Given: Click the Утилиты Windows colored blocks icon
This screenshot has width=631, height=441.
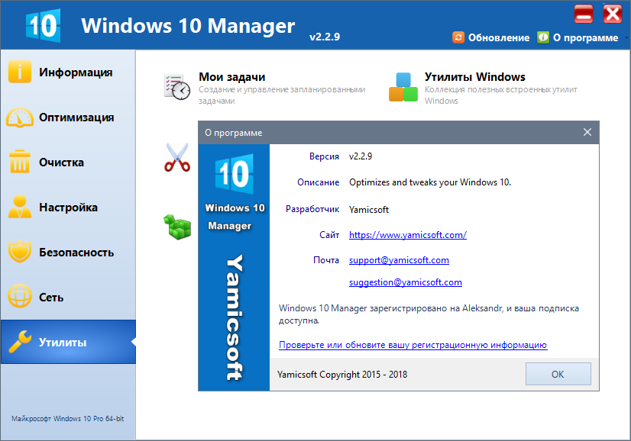Looking at the screenshot, I should click(x=403, y=87).
